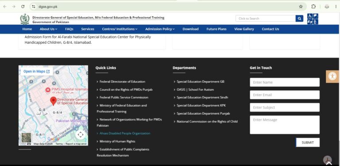Click the Enter Message text area
This screenshot has width=340, height=166.
[x=285, y=125]
